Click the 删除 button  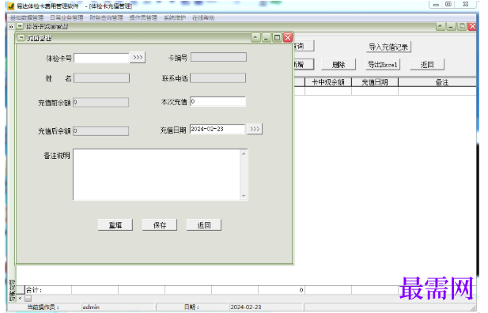(x=339, y=64)
